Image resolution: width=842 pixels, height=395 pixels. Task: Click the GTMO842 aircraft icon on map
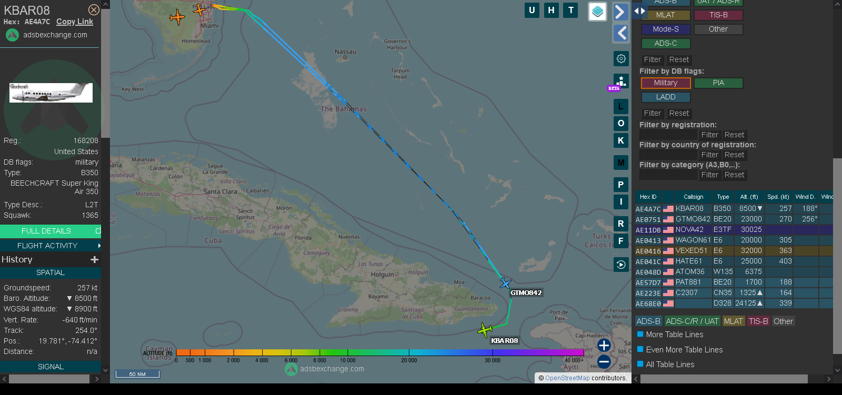[x=505, y=283]
